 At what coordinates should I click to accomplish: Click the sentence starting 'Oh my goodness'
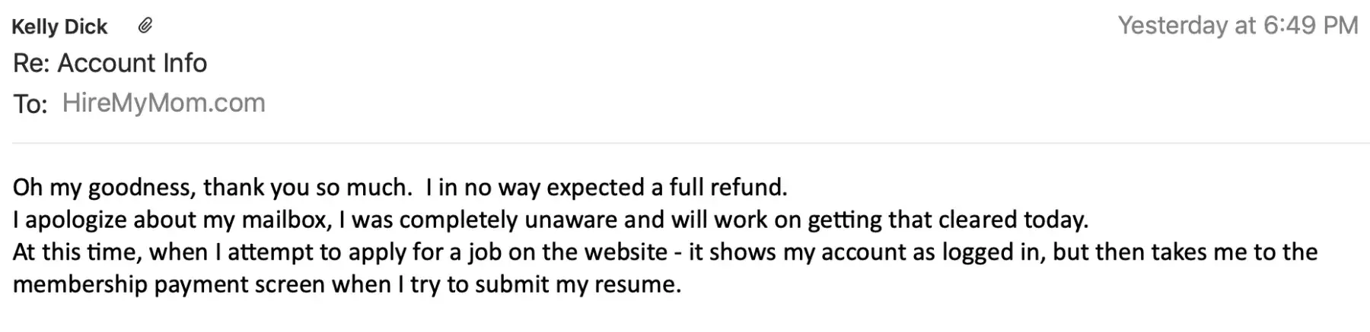pos(212,188)
